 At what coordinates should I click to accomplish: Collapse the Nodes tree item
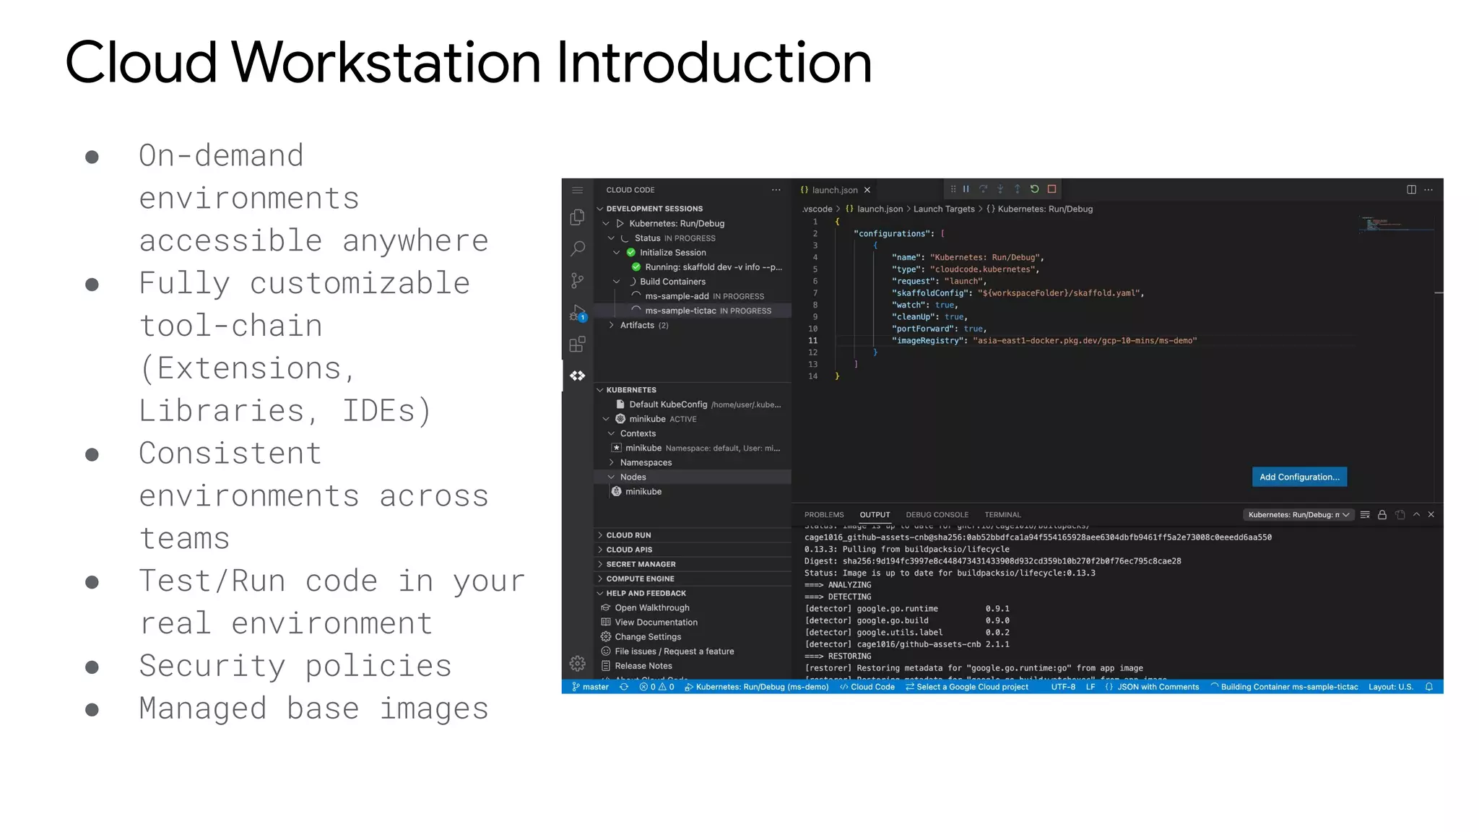[x=612, y=477]
